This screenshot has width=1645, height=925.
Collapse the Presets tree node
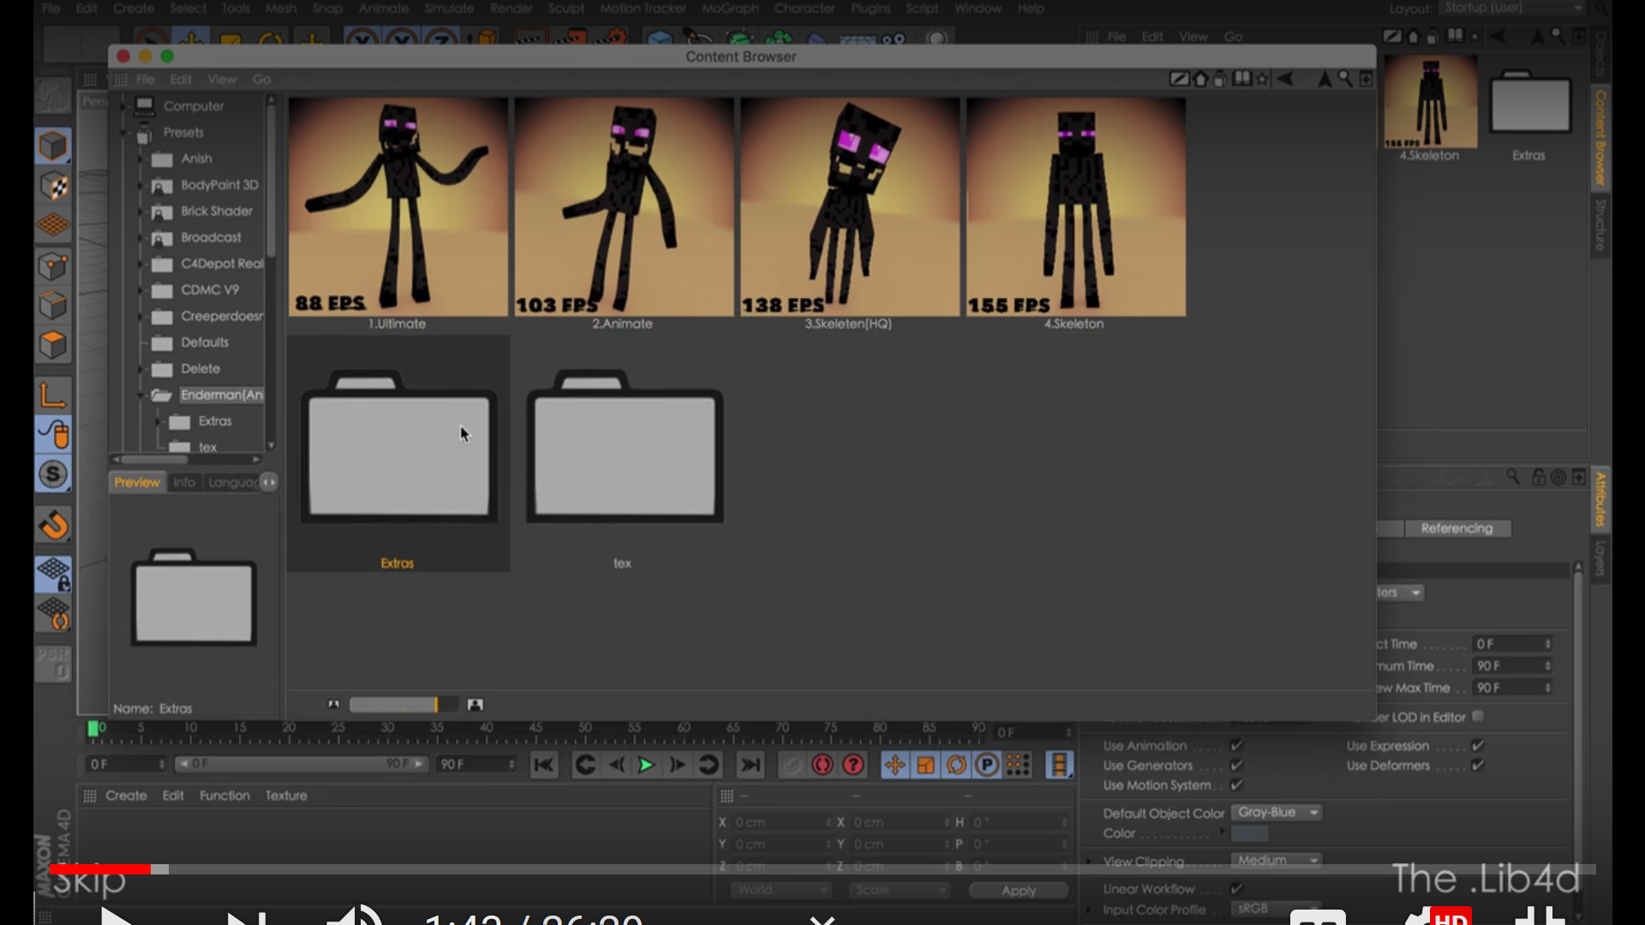123,132
